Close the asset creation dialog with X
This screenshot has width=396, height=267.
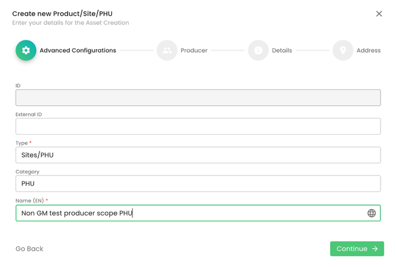click(379, 14)
